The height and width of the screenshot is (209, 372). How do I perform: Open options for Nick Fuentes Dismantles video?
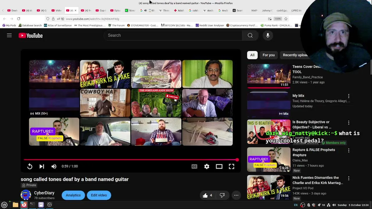[x=349, y=178]
